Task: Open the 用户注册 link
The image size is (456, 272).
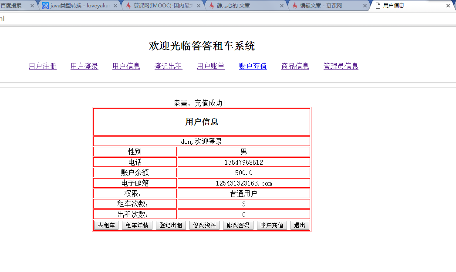Action: coord(42,66)
